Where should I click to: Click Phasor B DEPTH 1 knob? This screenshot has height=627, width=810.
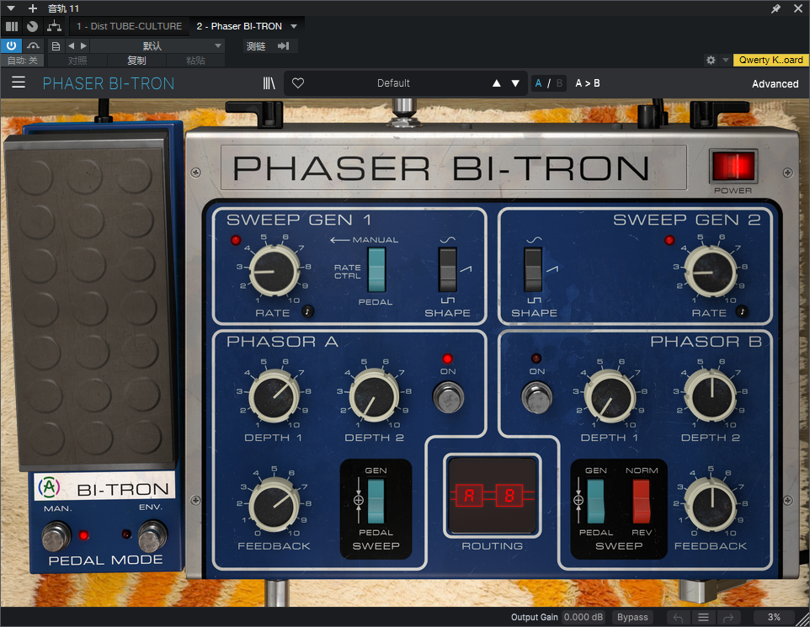[x=610, y=396]
